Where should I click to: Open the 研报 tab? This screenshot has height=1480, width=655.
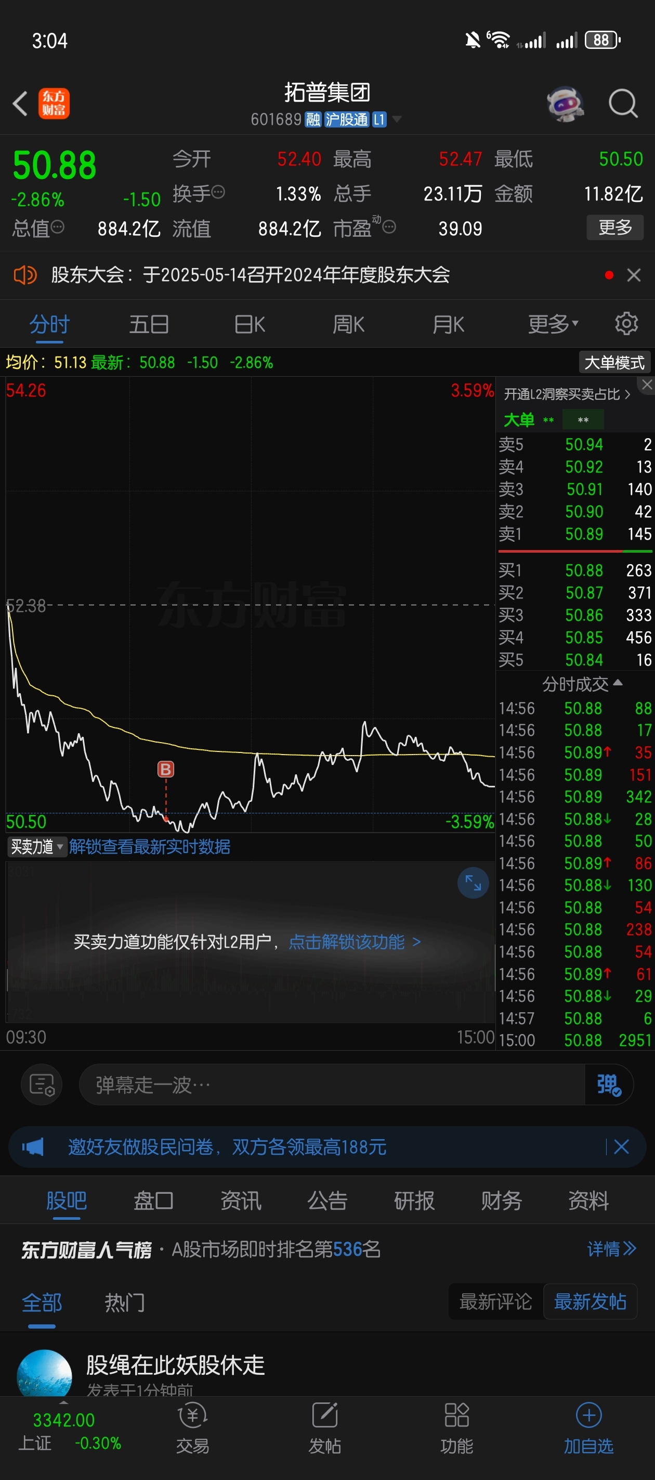pyautogui.click(x=414, y=1201)
